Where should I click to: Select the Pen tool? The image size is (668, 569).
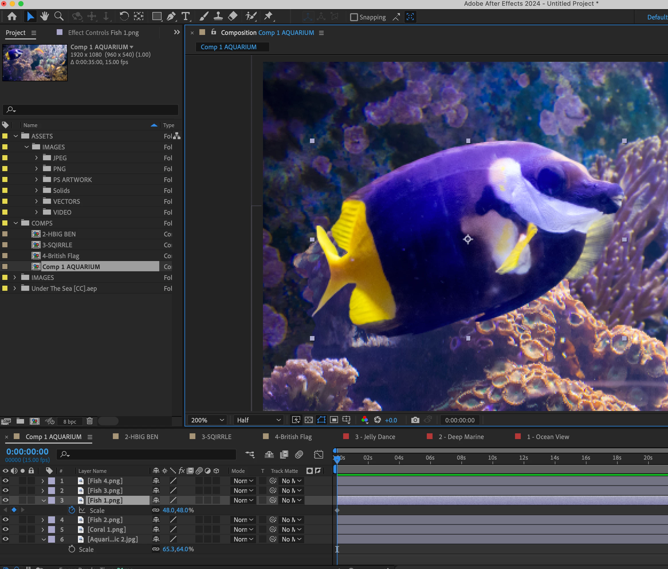171,16
